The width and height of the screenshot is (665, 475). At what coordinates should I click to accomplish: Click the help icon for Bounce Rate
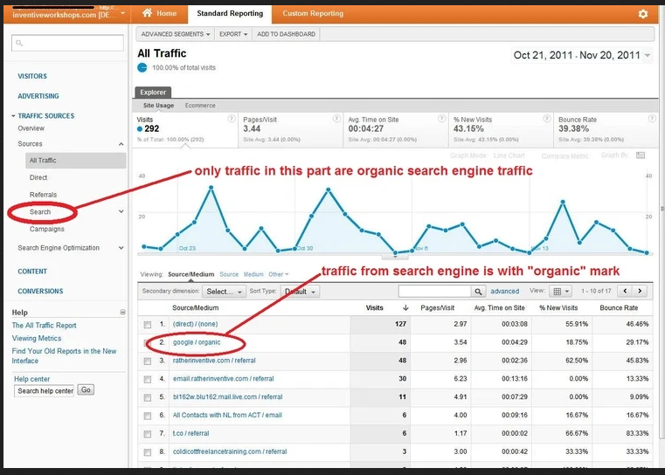[649, 119]
